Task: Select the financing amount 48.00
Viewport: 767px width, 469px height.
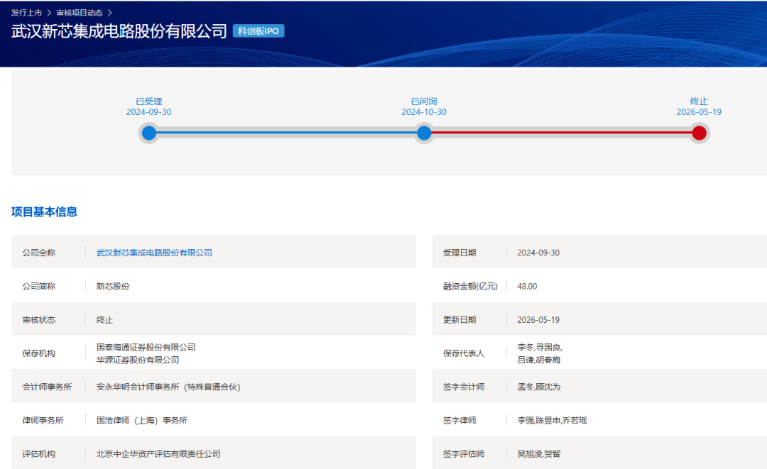Action: 527,286
